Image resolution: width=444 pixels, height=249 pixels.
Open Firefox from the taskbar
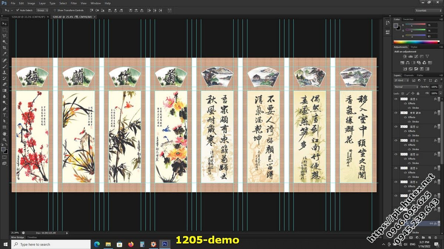point(131,244)
